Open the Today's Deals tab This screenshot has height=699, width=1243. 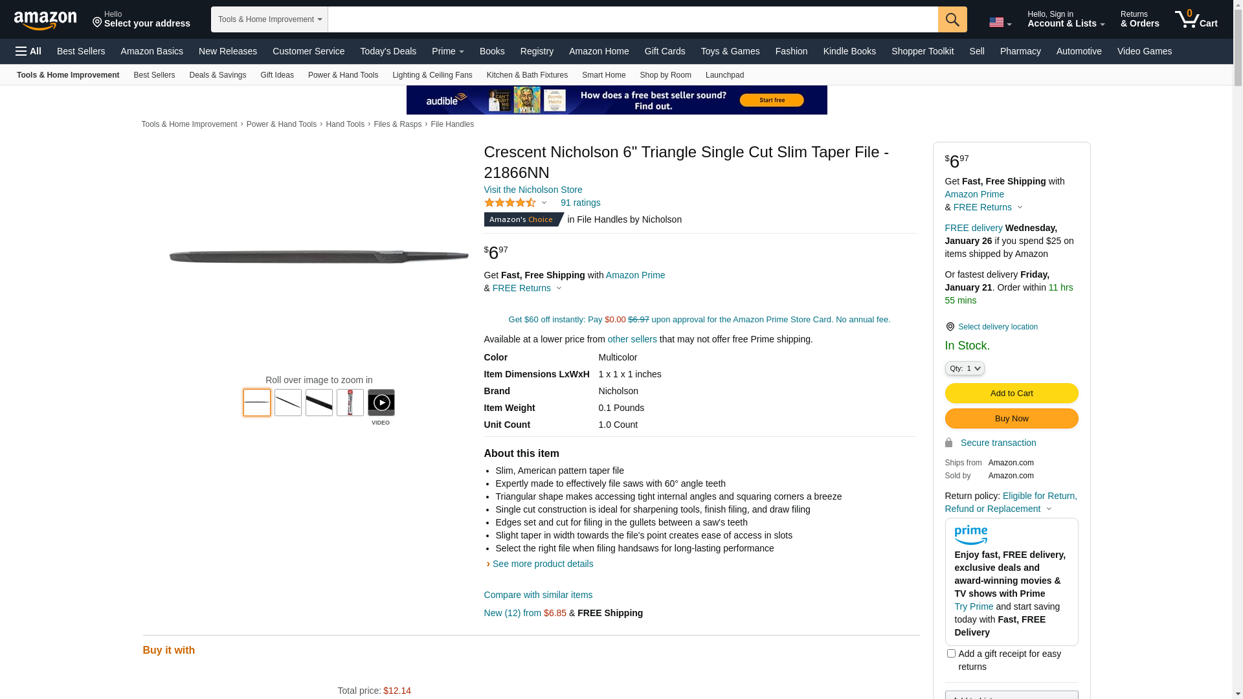click(388, 51)
